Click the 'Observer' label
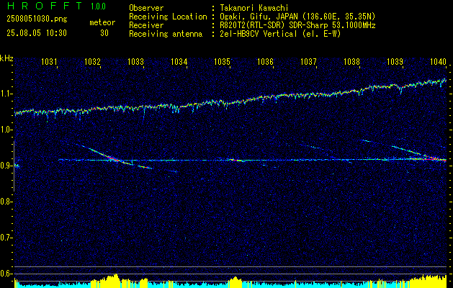453x288 pixels. [x=146, y=8]
